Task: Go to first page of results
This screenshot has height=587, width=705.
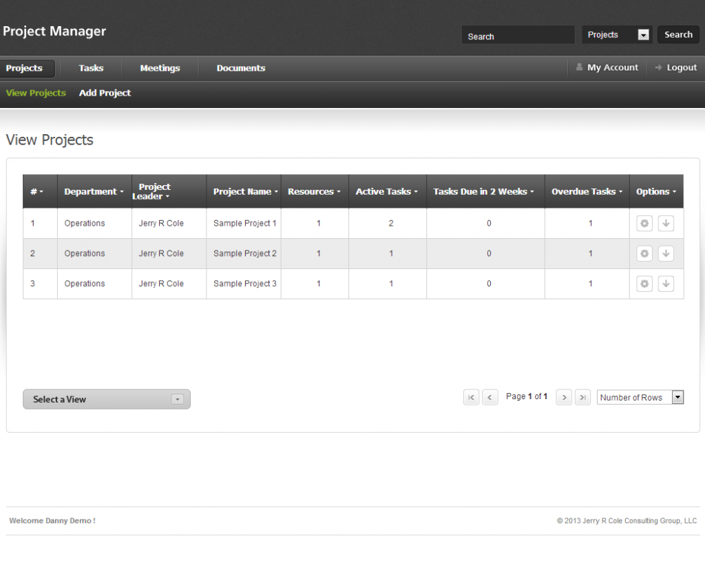Action: click(471, 397)
